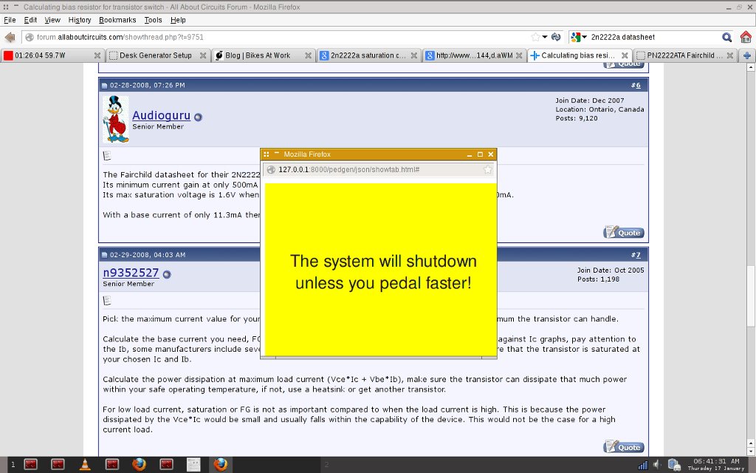
Task: Click the bookmark star in the popup window
Action: pyautogui.click(x=487, y=169)
